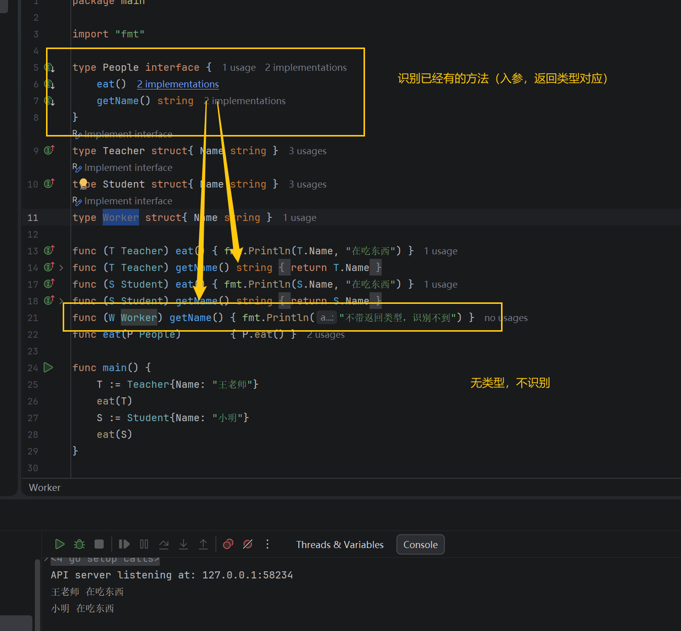Open View Breakpoints red circles icon

pyautogui.click(x=228, y=544)
